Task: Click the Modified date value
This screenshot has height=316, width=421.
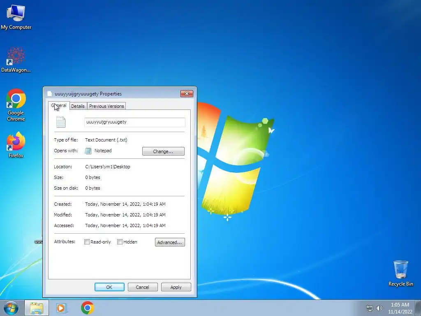Action: click(x=125, y=215)
